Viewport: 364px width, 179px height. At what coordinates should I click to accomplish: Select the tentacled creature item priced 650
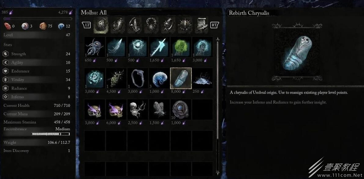pos(95,47)
